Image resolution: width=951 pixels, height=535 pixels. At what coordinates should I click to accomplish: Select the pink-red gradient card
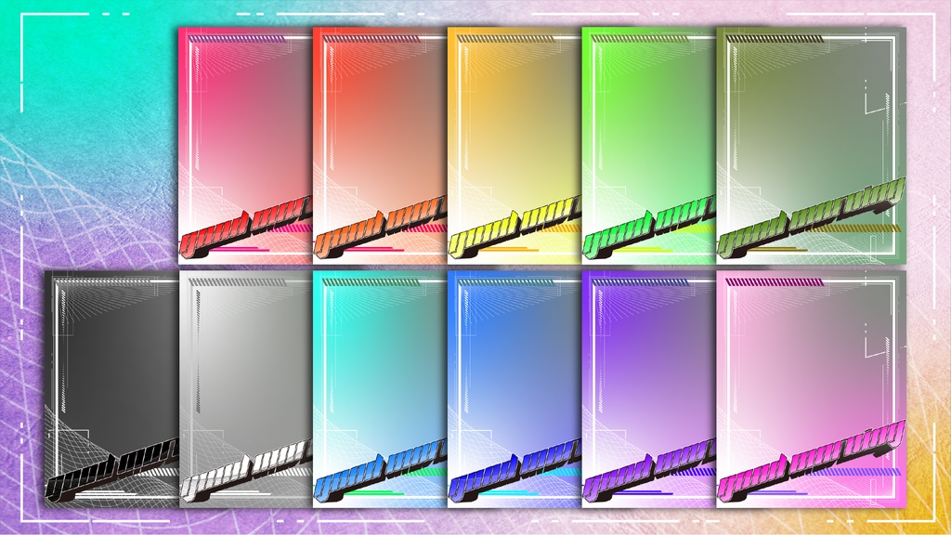(245, 146)
